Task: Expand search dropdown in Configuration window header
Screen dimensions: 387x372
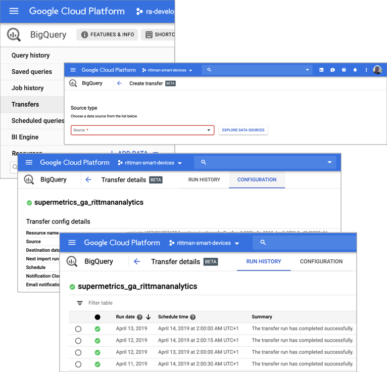Action: coord(329,162)
